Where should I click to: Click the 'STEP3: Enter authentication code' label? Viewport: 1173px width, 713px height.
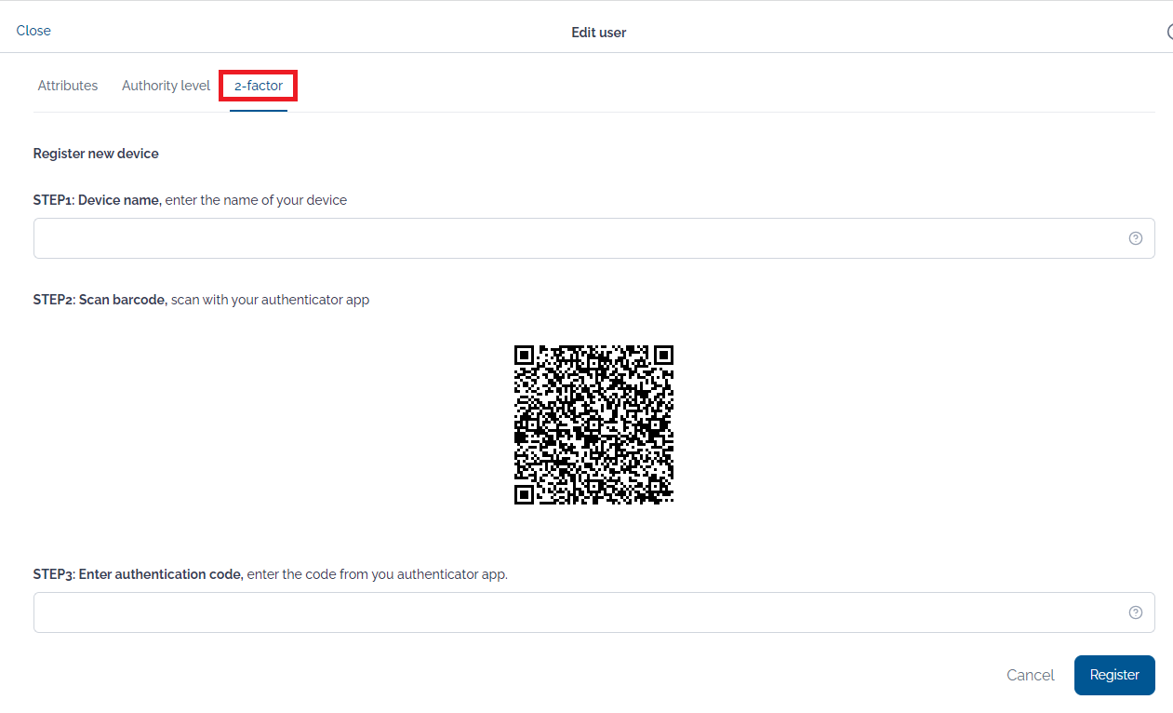(138, 574)
